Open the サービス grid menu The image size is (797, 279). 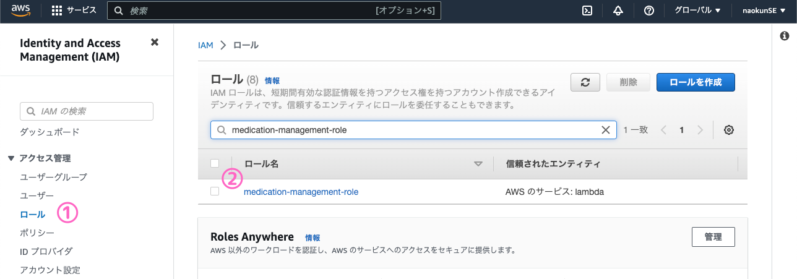(x=74, y=11)
